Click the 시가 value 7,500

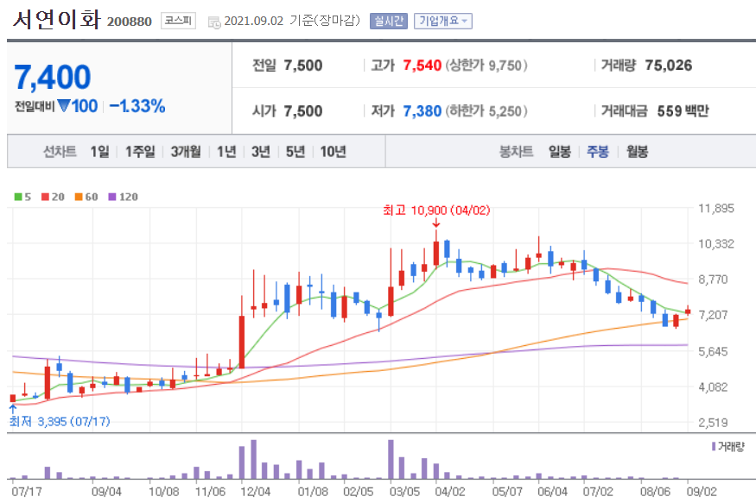(x=302, y=111)
